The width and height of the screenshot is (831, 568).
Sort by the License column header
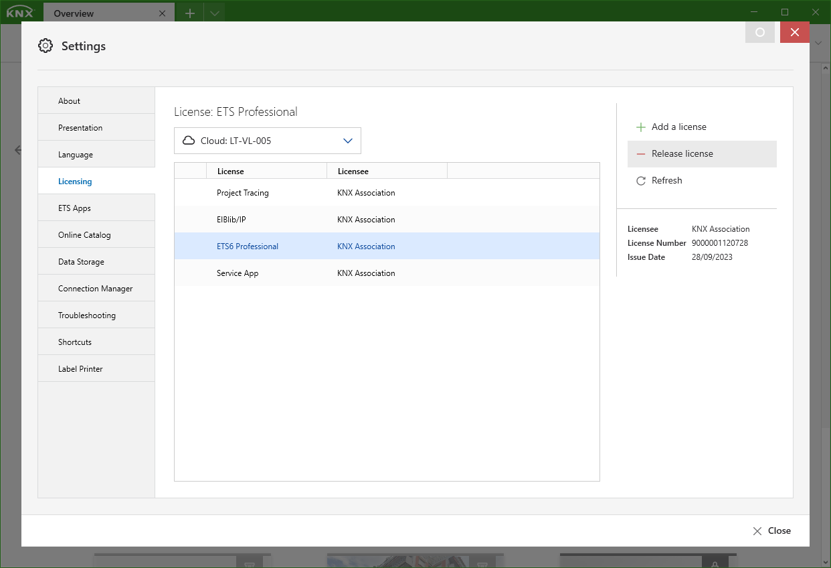point(266,171)
